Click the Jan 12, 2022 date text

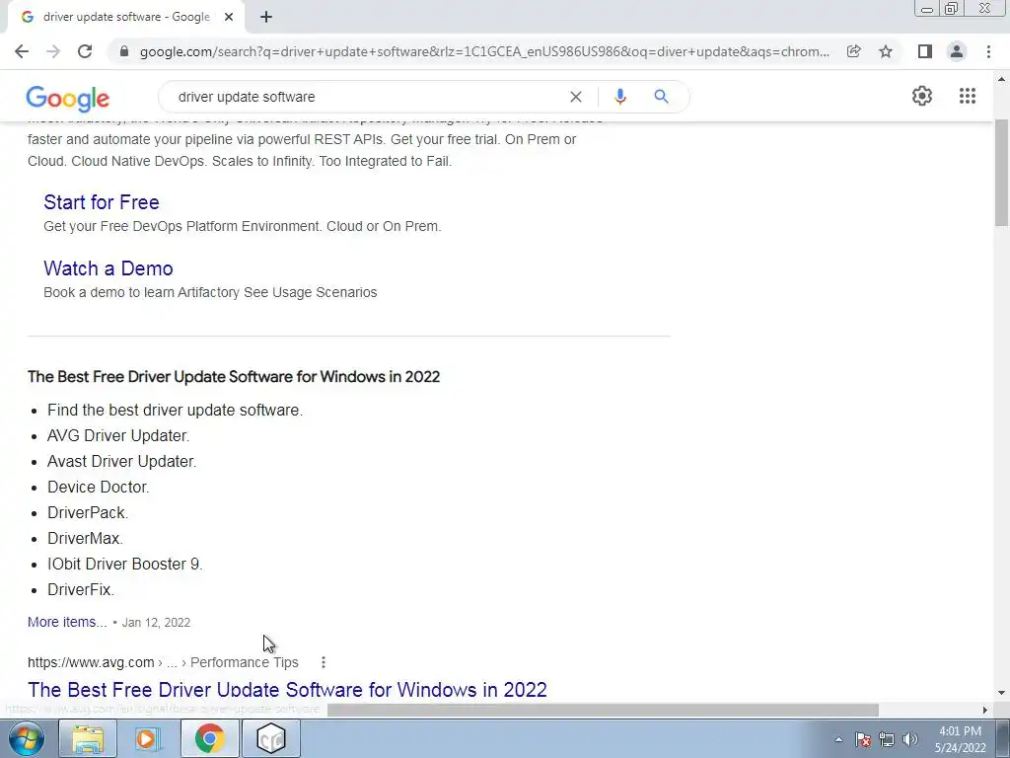156,623
